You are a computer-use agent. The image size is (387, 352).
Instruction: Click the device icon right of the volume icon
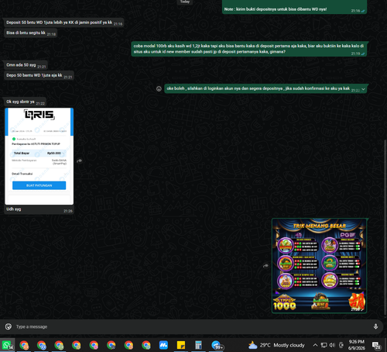(x=341, y=345)
